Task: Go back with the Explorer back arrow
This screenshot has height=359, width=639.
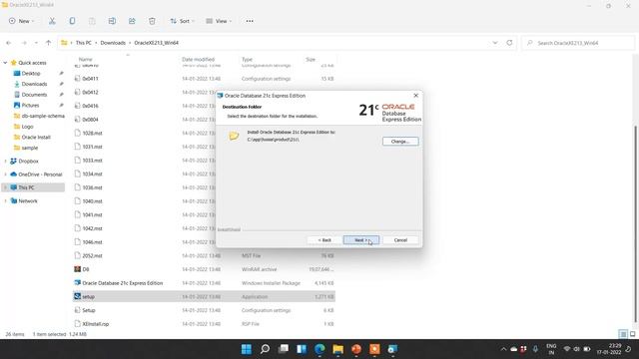Action: click(9, 43)
